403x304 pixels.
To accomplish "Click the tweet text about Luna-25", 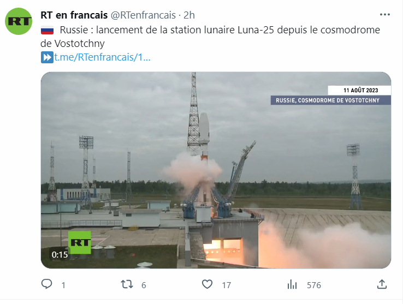I will coord(210,37).
